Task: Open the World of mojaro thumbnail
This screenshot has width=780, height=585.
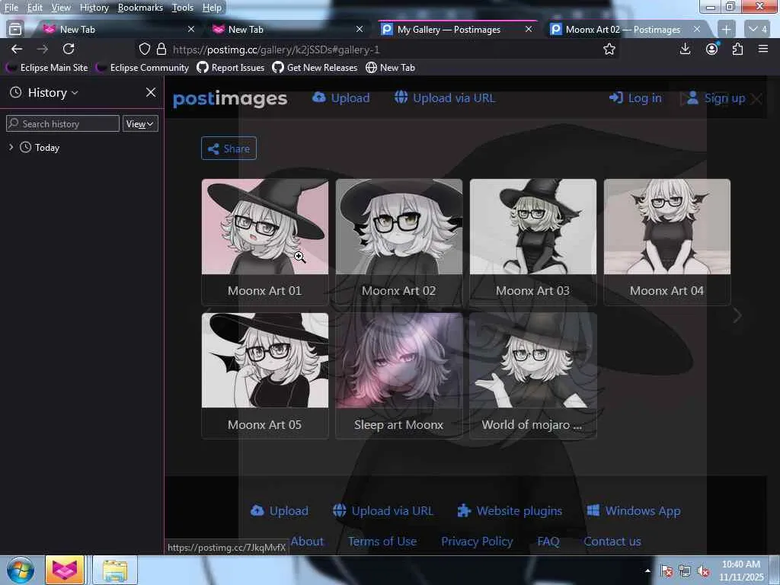Action: click(532, 360)
